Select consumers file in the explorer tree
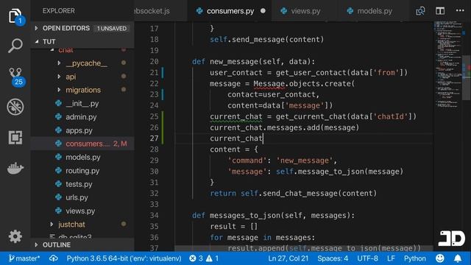Screen dimensions: 471x265 pos(82,144)
